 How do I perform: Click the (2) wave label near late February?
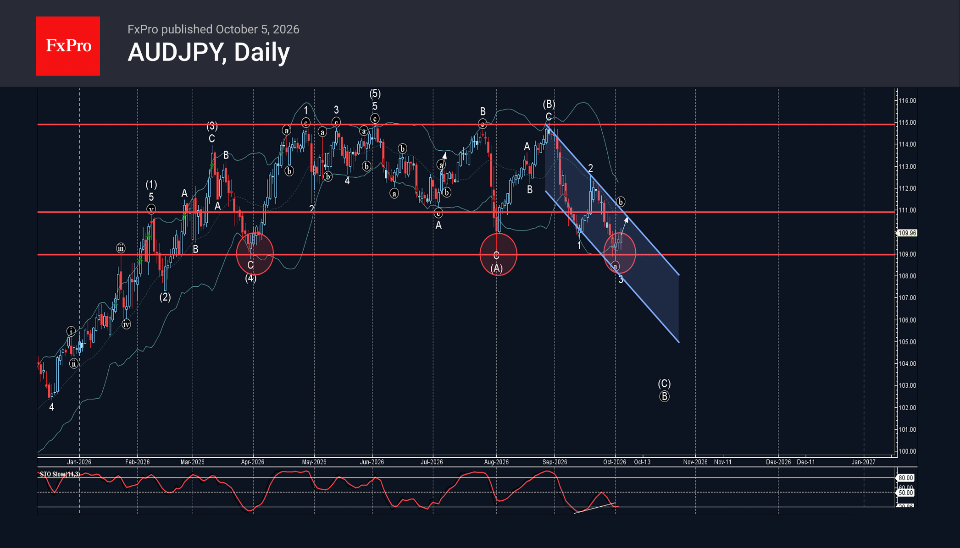pyautogui.click(x=165, y=297)
